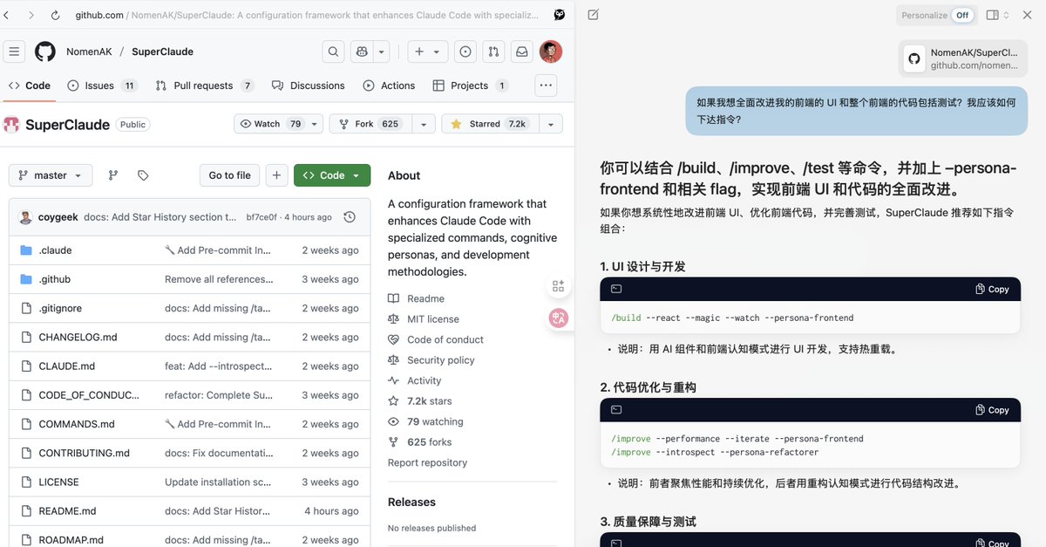View tags via the tag icon

(x=143, y=175)
